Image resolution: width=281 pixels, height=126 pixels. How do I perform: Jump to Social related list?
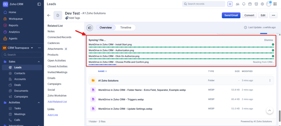(51, 90)
